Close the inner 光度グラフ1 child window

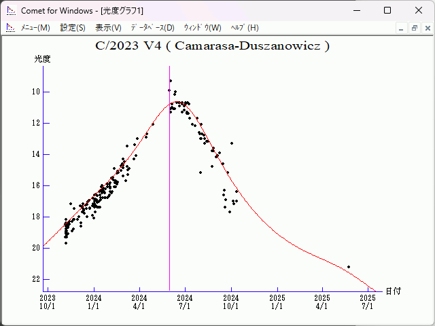[x=426, y=28]
